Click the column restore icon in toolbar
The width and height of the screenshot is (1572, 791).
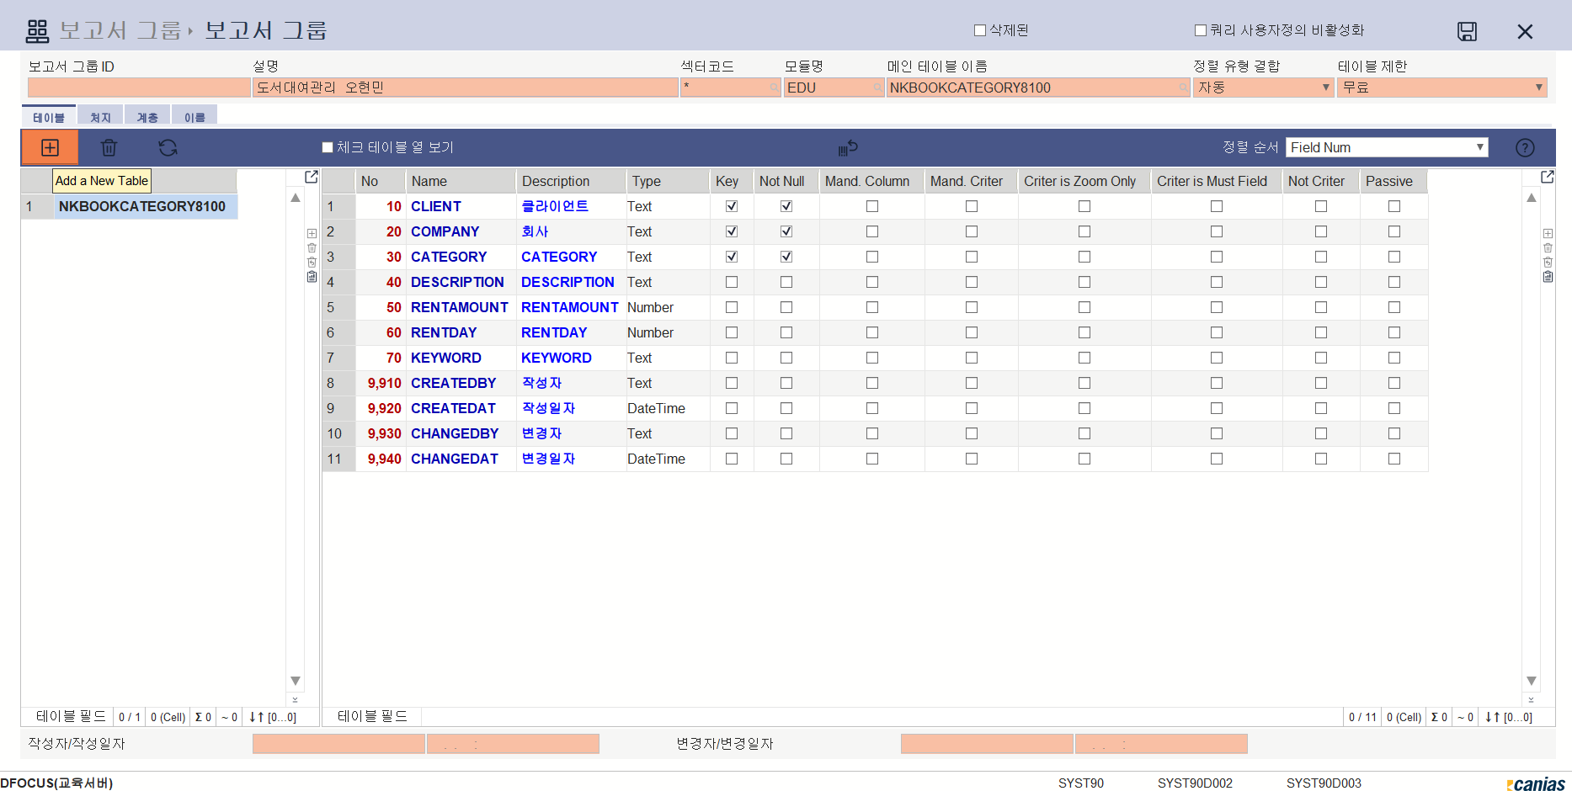(x=848, y=147)
